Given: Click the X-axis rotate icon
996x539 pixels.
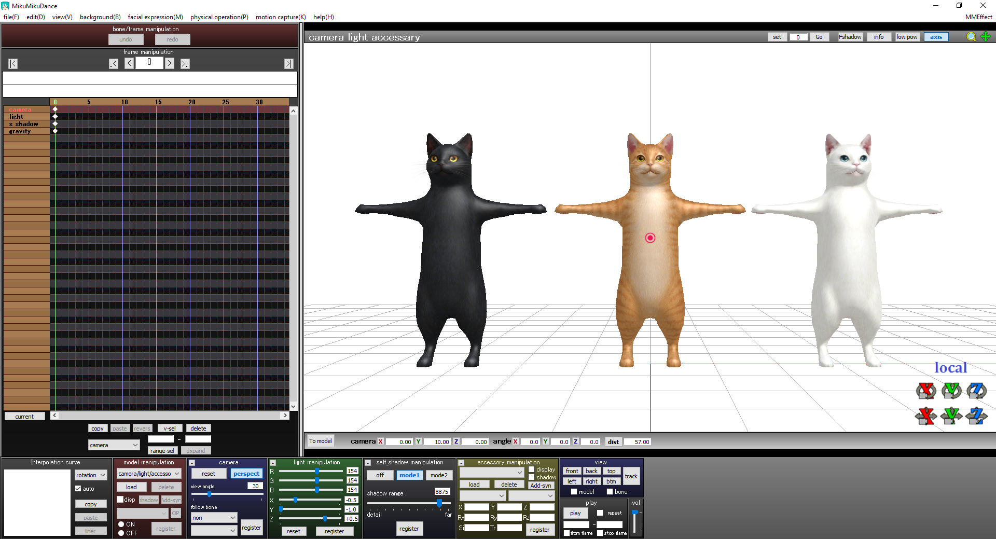Looking at the screenshot, I should click(x=926, y=391).
